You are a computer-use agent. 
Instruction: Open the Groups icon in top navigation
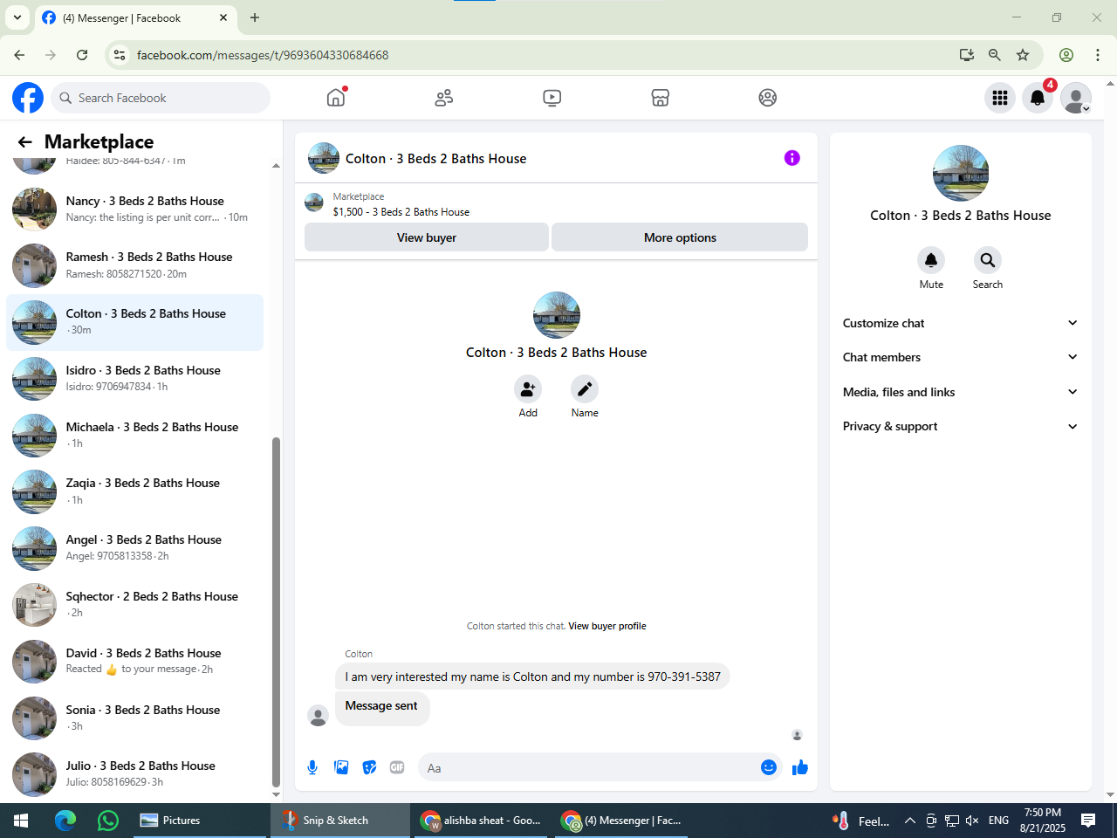(768, 98)
